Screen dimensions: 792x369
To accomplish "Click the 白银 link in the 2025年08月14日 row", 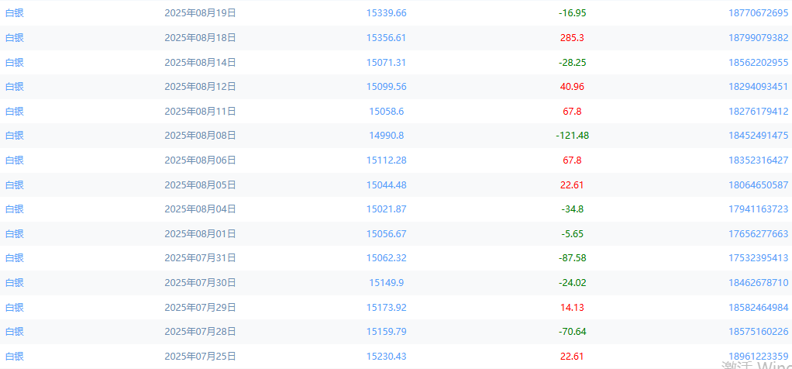I will pyautogui.click(x=15, y=62).
